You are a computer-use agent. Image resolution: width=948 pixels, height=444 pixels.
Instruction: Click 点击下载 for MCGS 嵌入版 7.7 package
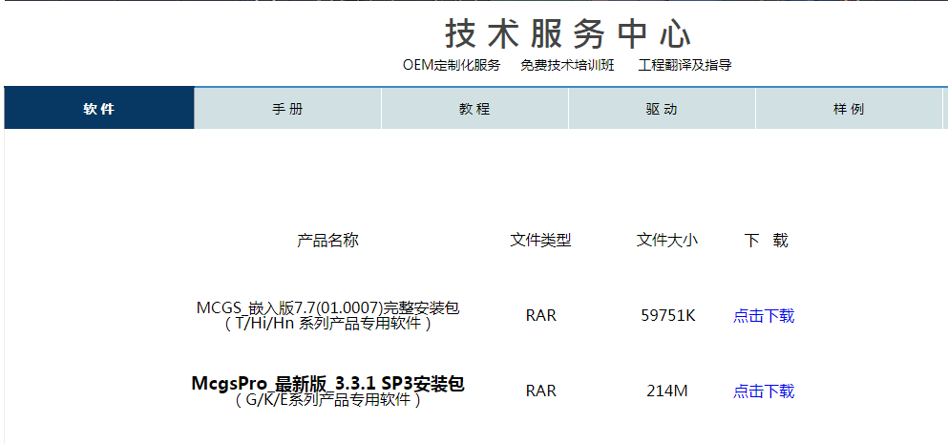pos(763,316)
